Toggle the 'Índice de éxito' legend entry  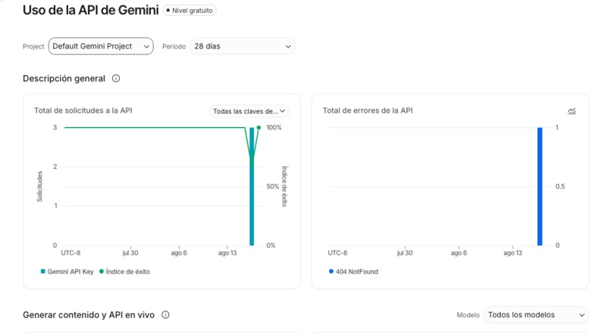(x=124, y=272)
